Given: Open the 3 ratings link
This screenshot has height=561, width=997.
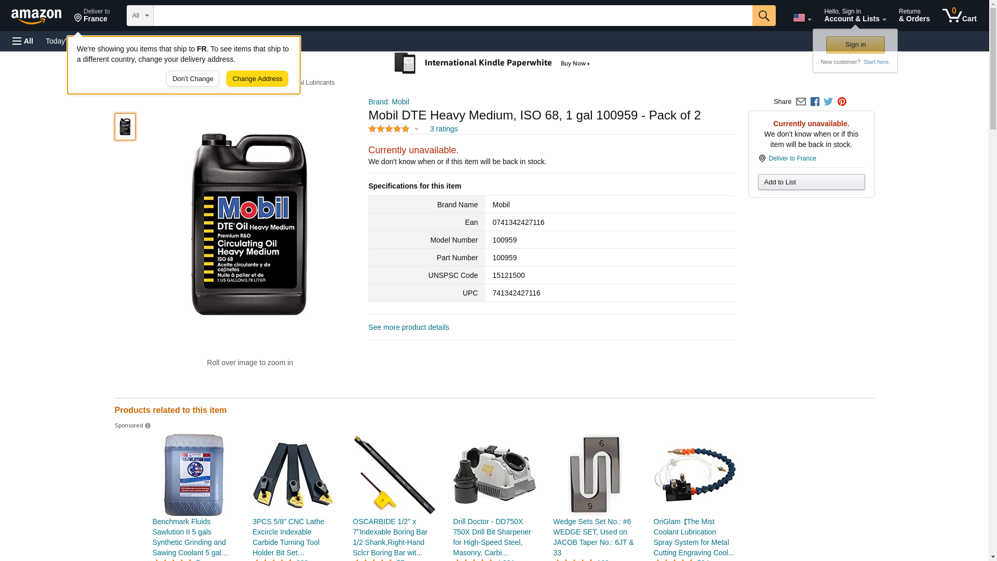Looking at the screenshot, I should [x=443, y=129].
